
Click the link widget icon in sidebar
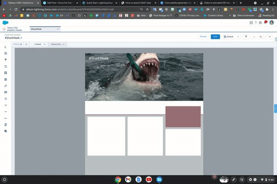tap(6, 86)
